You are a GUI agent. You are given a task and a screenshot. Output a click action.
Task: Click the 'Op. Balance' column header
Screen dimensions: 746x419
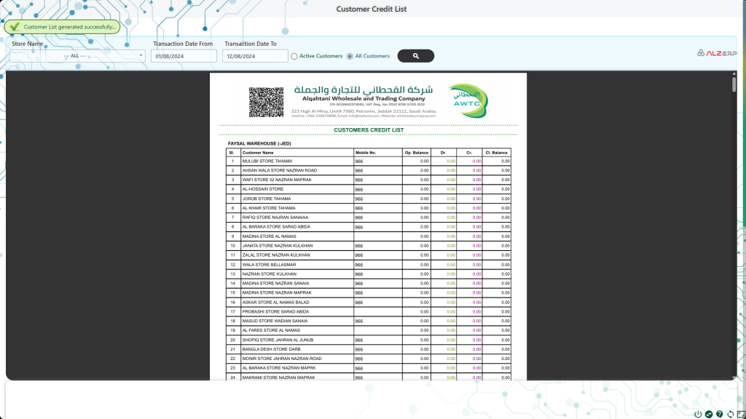416,153
